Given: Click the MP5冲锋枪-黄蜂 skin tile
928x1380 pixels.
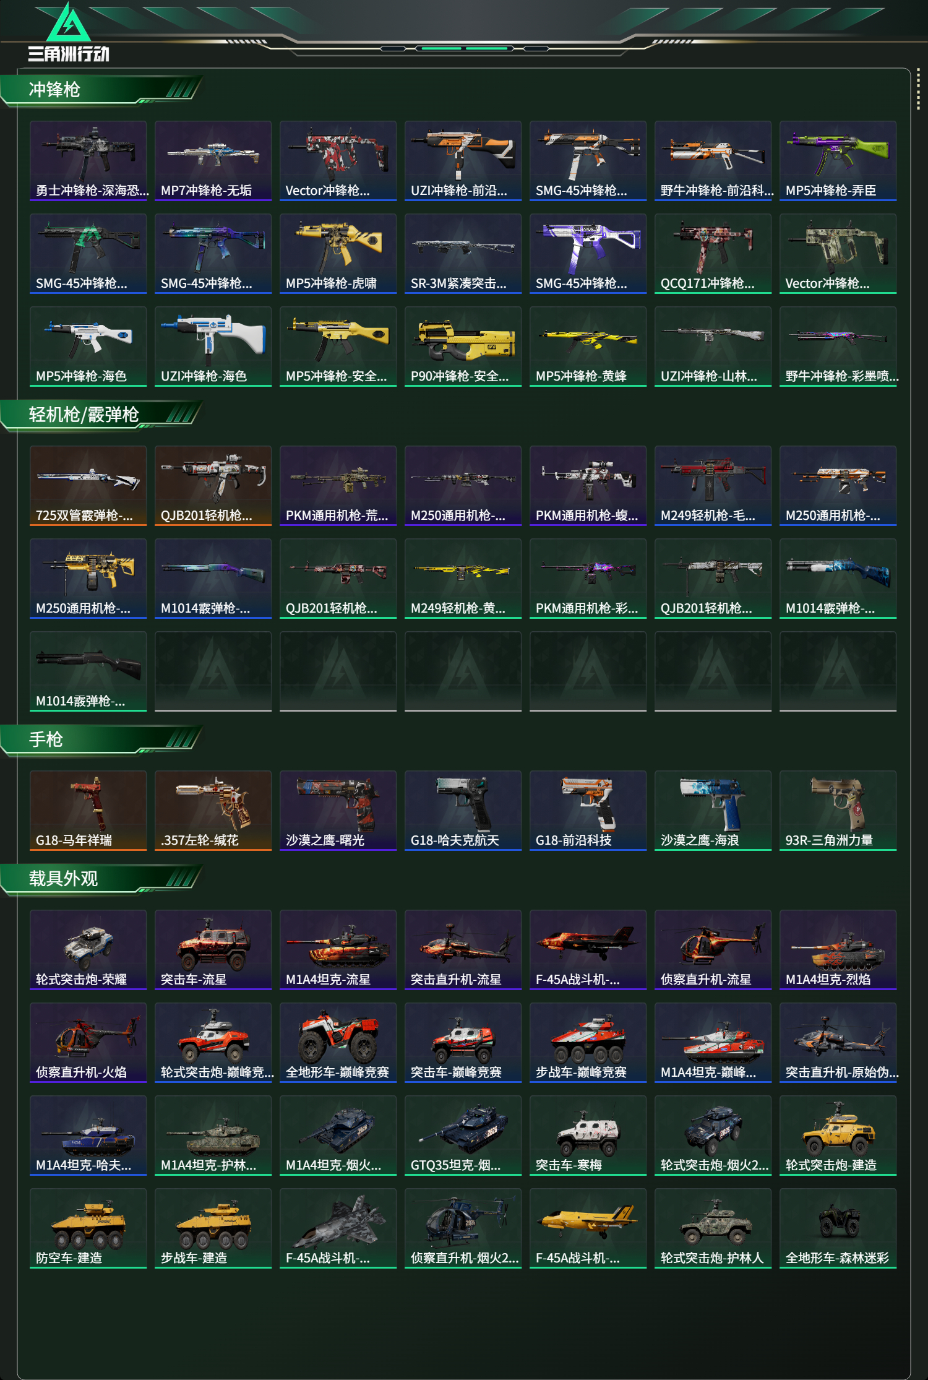Looking at the screenshot, I should pos(588,347).
